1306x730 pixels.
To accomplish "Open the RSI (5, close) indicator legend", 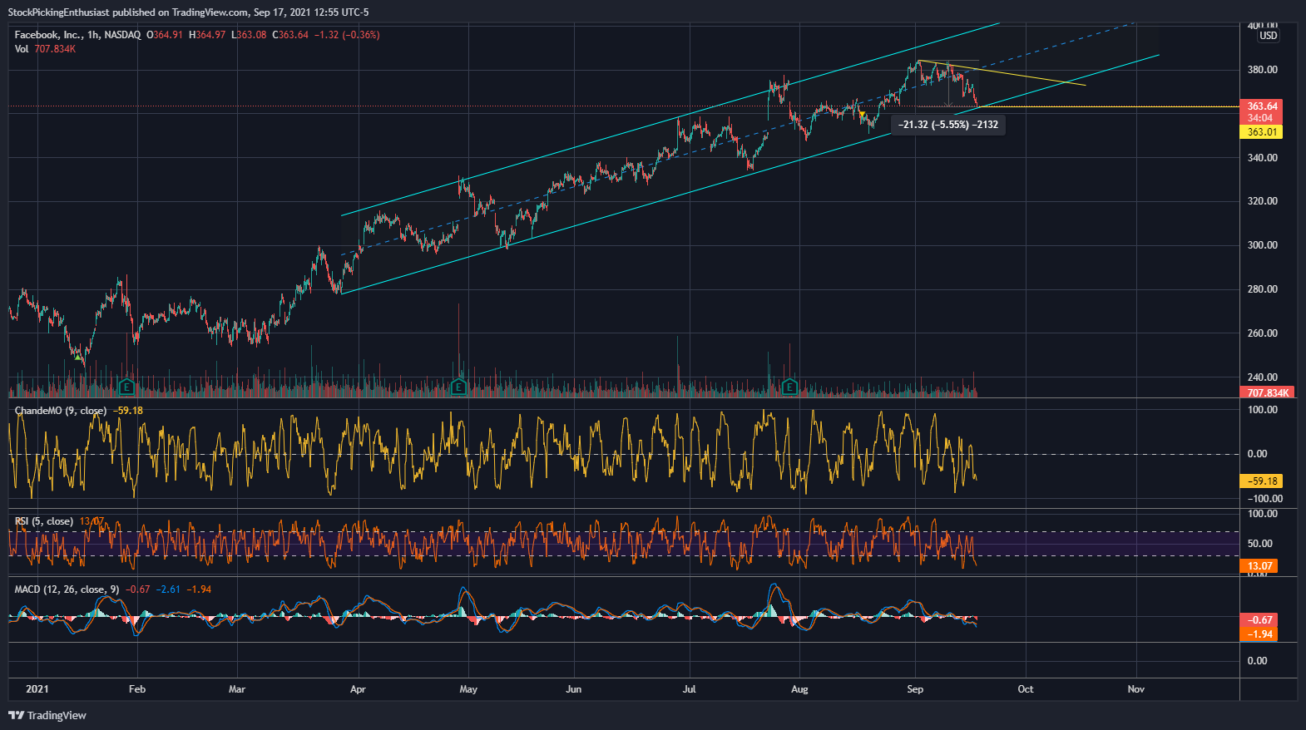I will [43, 521].
